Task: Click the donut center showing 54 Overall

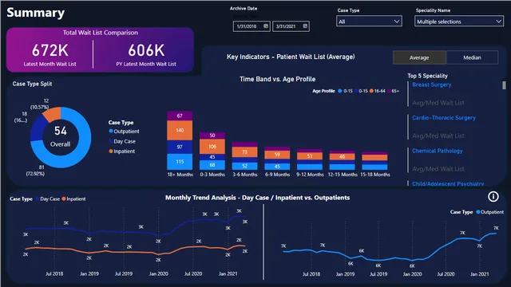Action: pos(61,137)
